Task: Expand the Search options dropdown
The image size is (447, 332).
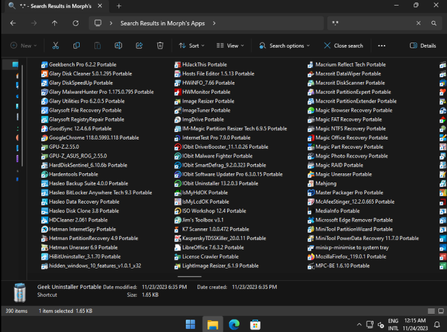Action: (284, 46)
